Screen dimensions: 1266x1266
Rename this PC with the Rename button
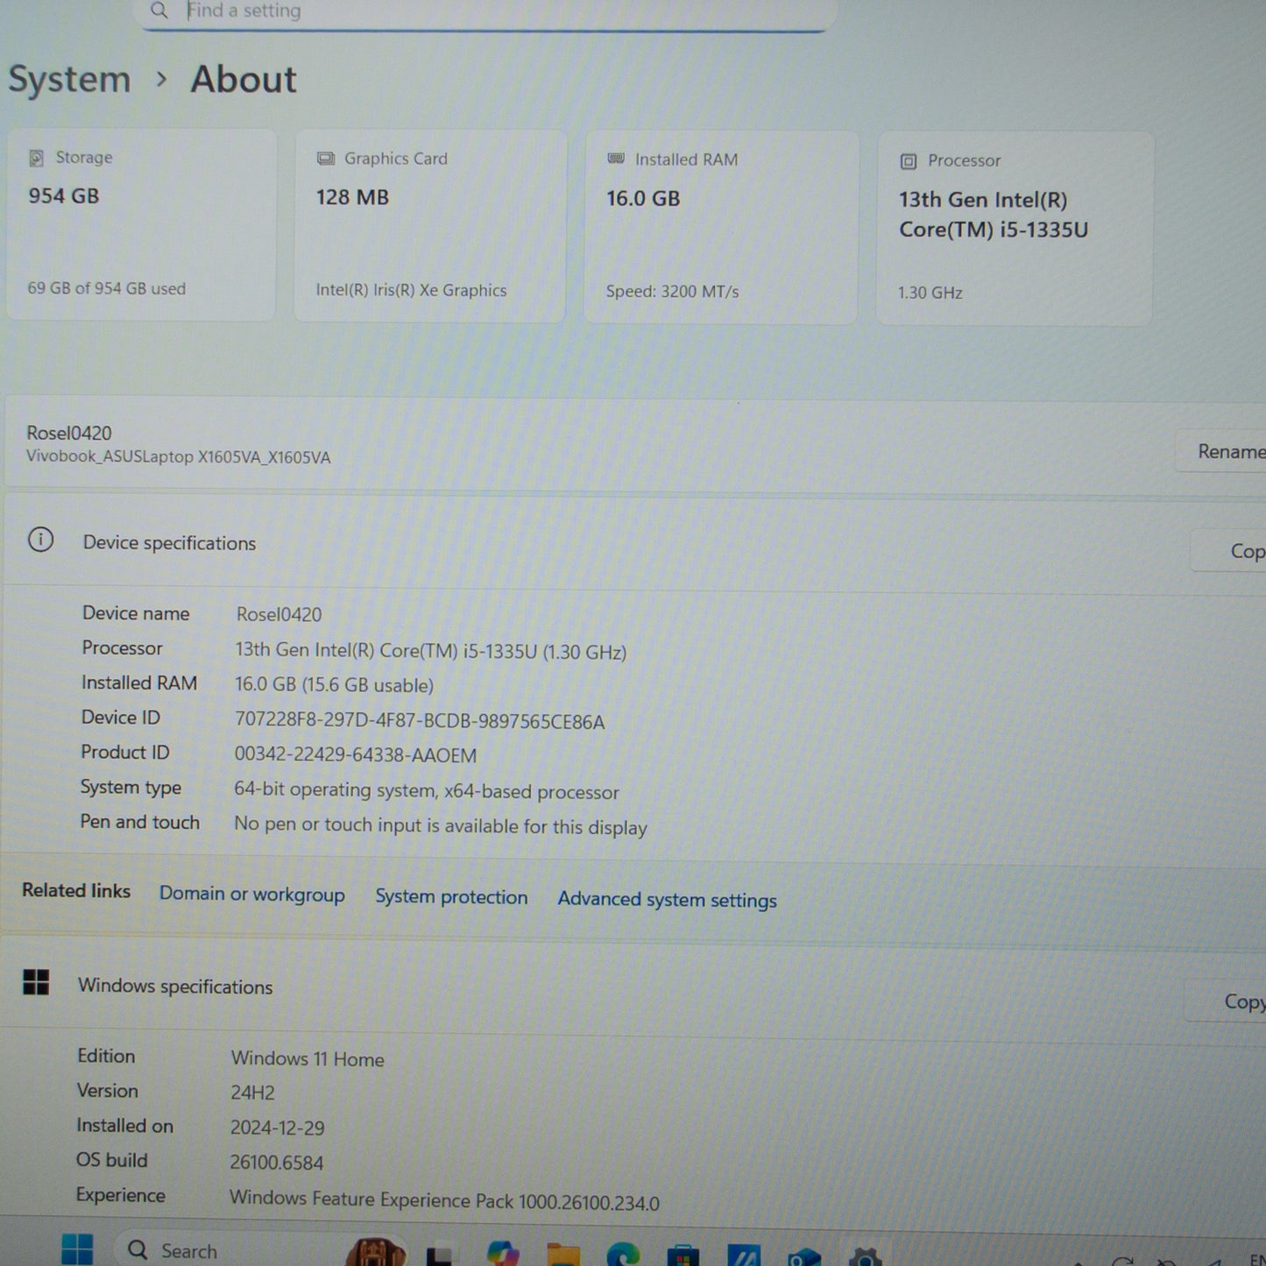click(x=1227, y=451)
